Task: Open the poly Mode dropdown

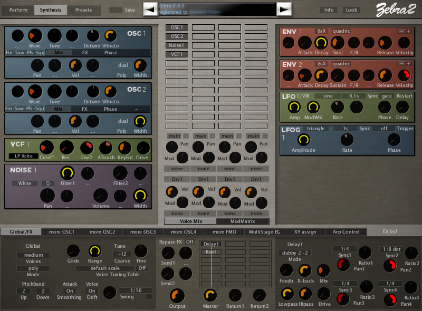Action: click(x=33, y=268)
